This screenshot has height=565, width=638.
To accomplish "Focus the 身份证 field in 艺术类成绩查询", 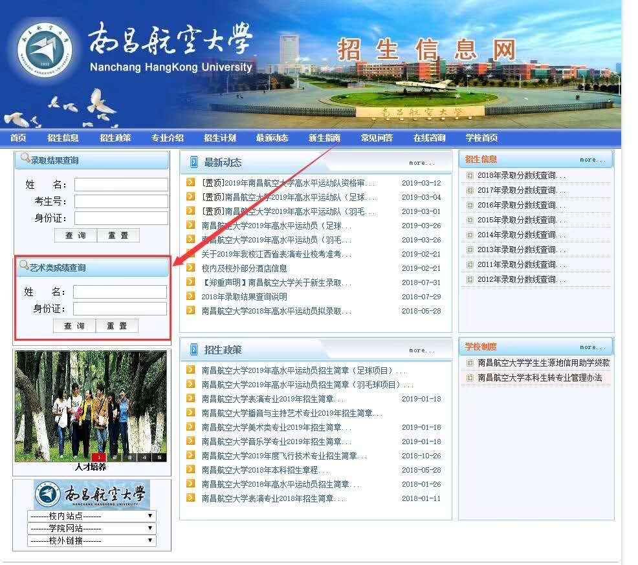I will coord(120,308).
